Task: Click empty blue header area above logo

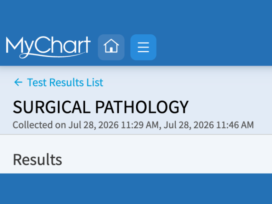Action: [x=136, y=17]
